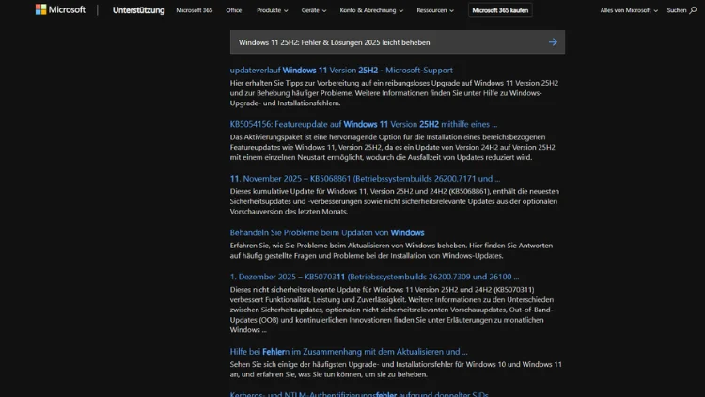Open the Suchen magnifier search icon
This screenshot has width=705, height=397.
tap(693, 10)
